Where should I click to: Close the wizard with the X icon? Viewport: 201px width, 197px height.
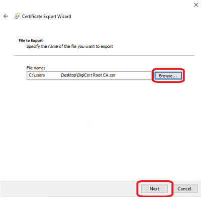[x=196, y=5]
